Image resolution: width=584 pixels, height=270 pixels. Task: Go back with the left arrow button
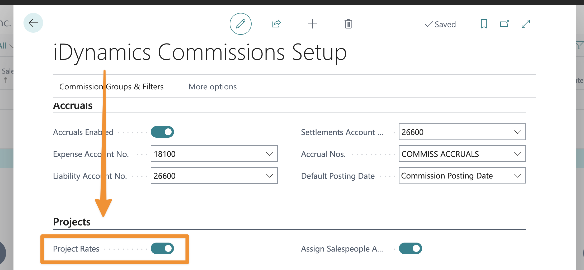pyautogui.click(x=33, y=23)
